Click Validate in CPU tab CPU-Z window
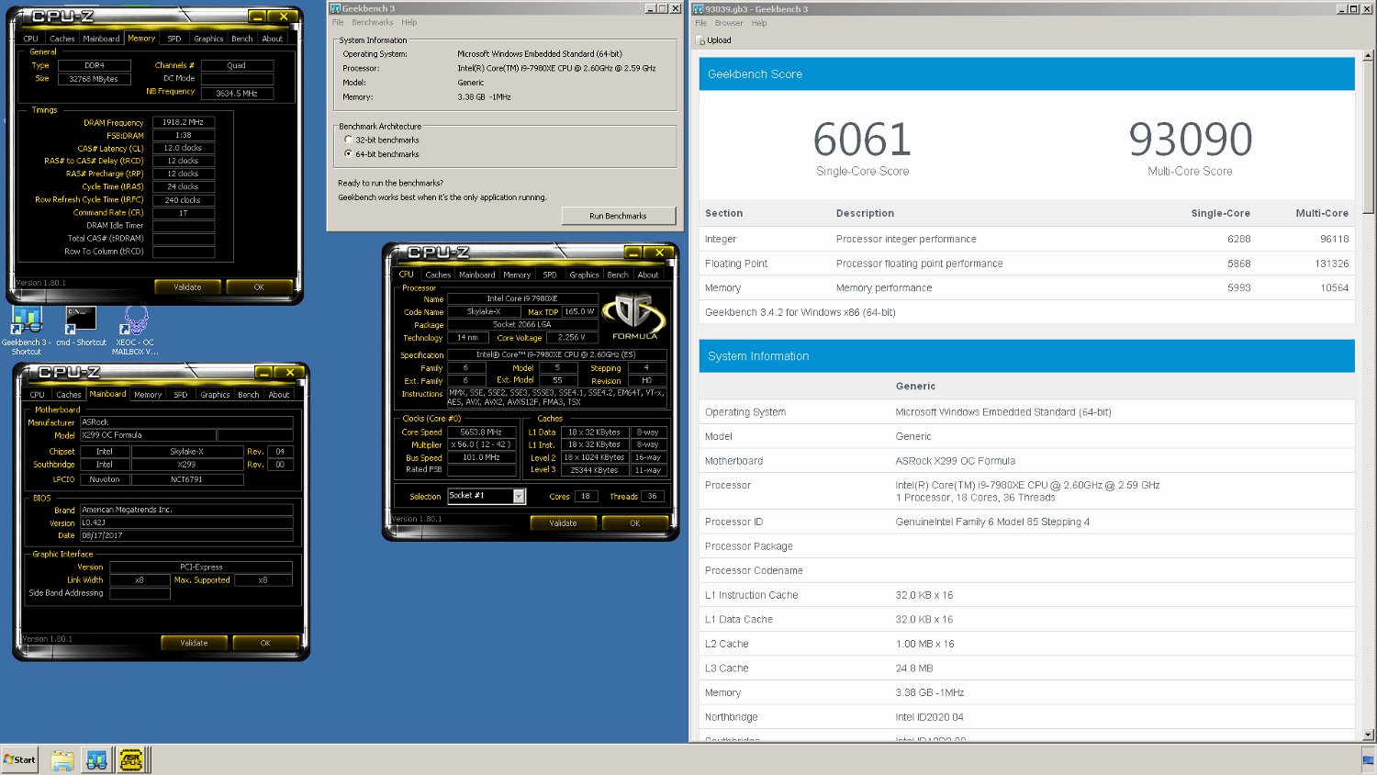Viewport: 1377px width, 775px height. [x=563, y=522]
